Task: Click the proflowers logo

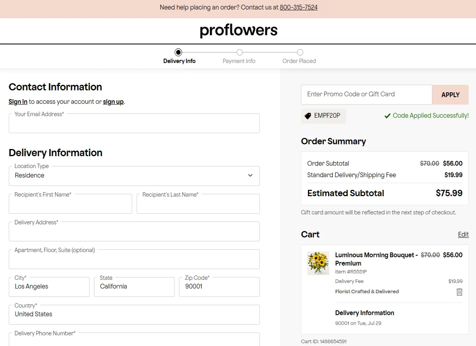Action: pyautogui.click(x=238, y=31)
